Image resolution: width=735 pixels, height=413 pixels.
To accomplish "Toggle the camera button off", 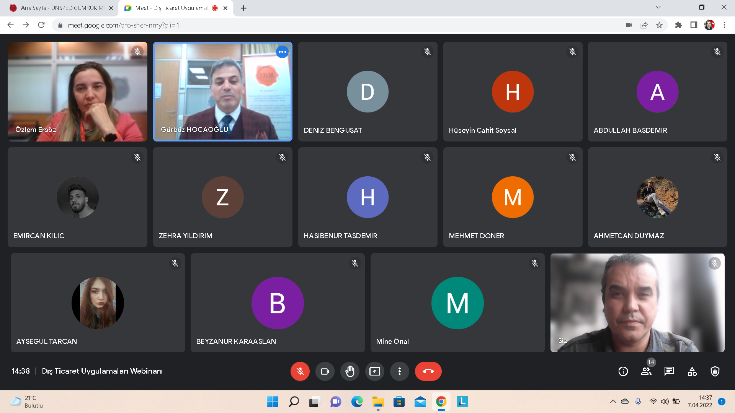I will point(325,371).
